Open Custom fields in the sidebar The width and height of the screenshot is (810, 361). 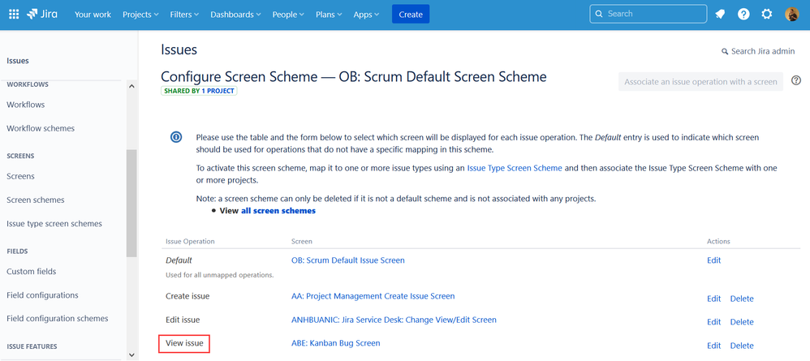coord(32,271)
